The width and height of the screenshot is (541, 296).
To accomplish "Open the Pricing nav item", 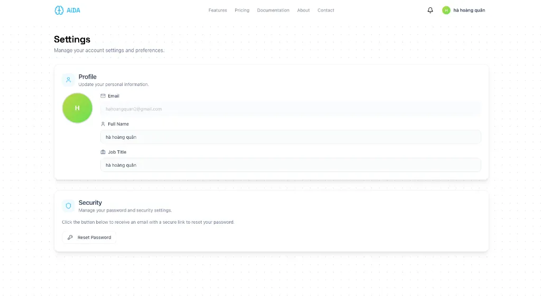I will pos(242,11).
